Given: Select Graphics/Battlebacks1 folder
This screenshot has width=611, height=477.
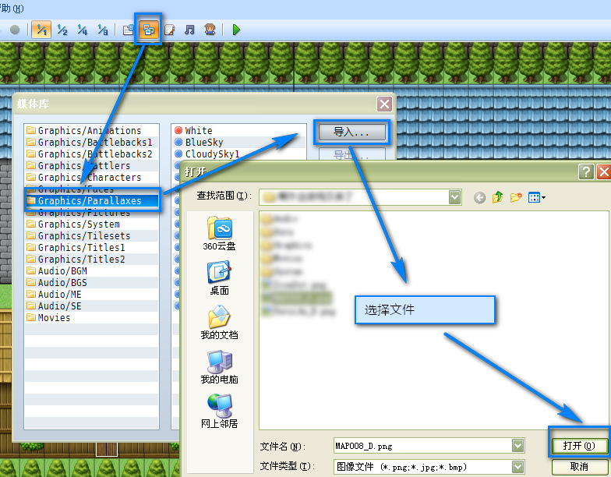Looking at the screenshot, I should coord(92,142).
